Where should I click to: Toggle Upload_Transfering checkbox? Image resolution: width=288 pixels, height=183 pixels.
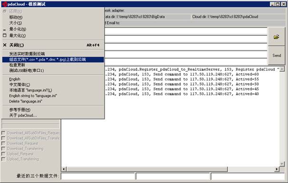(x=3, y=159)
